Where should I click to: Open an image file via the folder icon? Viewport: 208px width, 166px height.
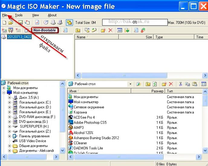pos(11,22)
